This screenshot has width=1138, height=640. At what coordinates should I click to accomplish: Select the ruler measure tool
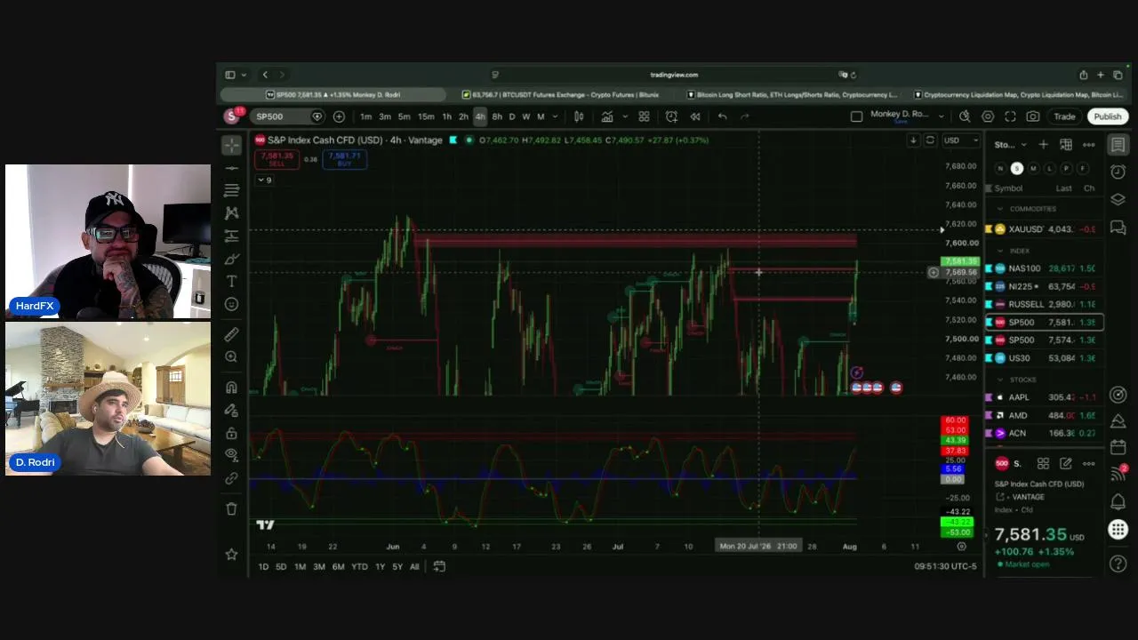pyautogui.click(x=232, y=334)
